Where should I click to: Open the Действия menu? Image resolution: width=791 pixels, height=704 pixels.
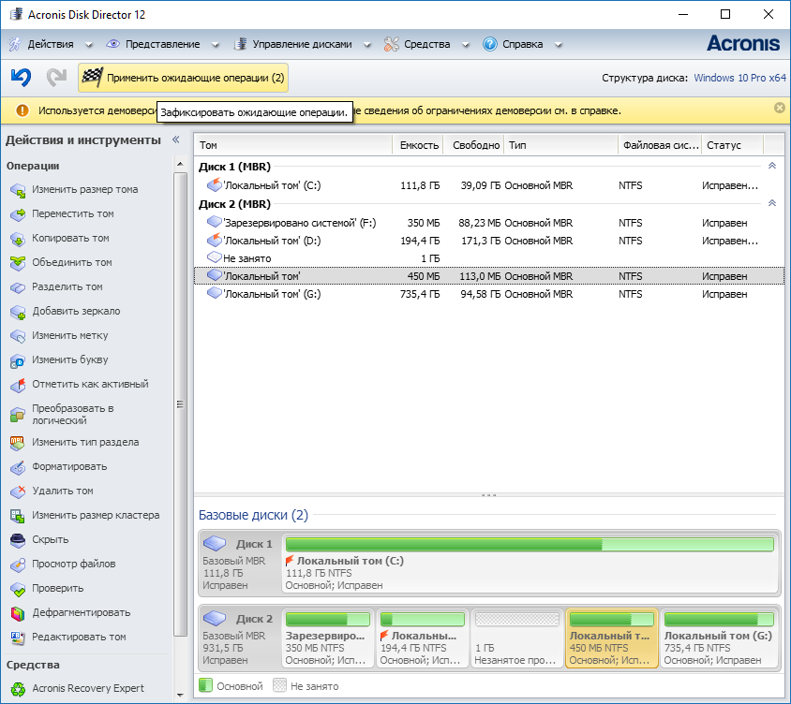coord(51,44)
